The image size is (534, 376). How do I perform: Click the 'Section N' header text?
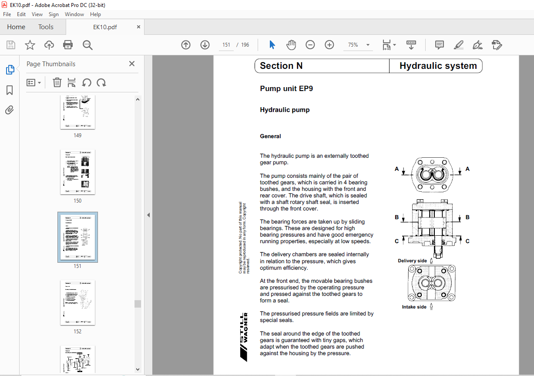pyautogui.click(x=281, y=66)
